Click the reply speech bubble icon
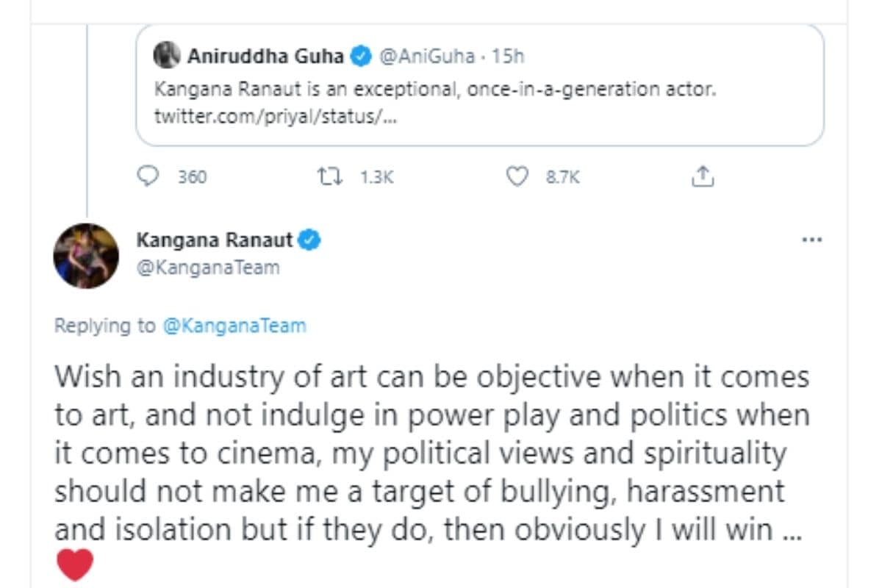The height and width of the screenshot is (588, 882). [x=149, y=176]
